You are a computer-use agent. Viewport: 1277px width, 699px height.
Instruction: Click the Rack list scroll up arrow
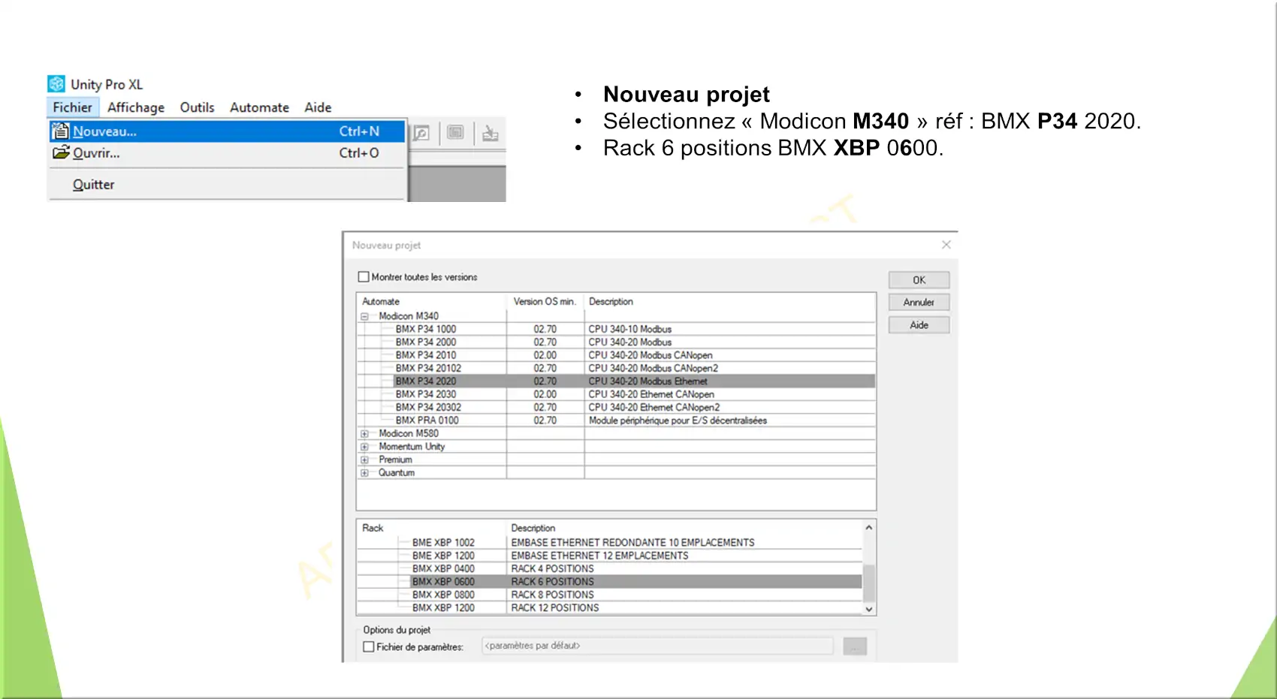point(868,528)
